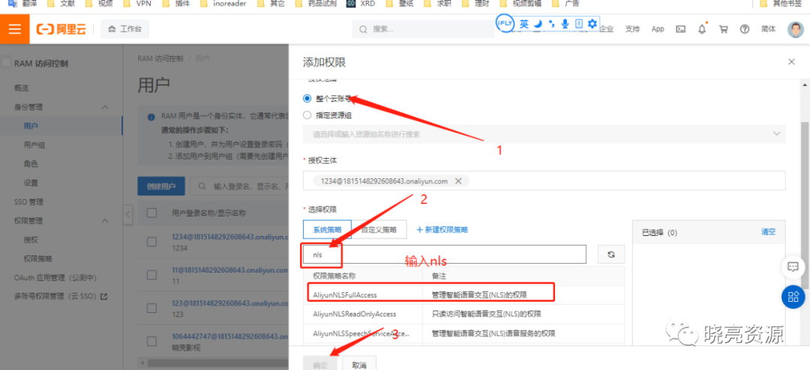Click the info icon in RAM notice
Viewport: 810px width, 370px height.
click(x=151, y=117)
